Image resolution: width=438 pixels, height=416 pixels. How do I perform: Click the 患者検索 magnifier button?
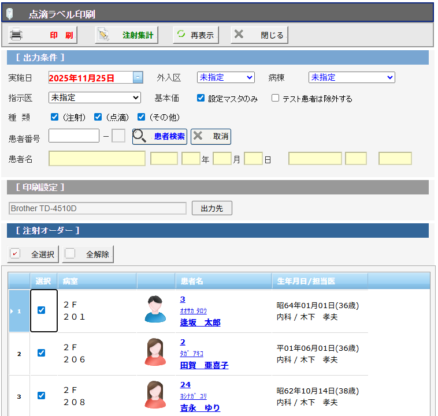tap(159, 136)
